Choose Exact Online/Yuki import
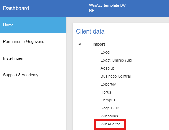 point(116,60)
